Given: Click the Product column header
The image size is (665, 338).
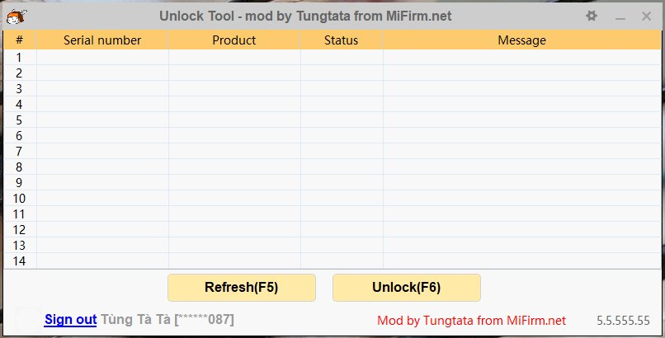Looking at the screenshot, I should click(234, 40).
